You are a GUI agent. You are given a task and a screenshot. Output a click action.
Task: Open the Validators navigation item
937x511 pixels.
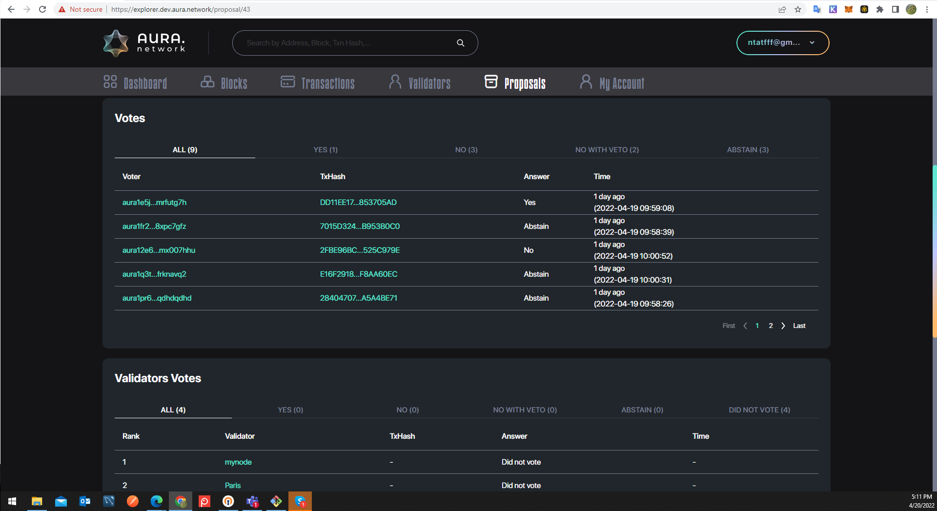coord(420,82)
